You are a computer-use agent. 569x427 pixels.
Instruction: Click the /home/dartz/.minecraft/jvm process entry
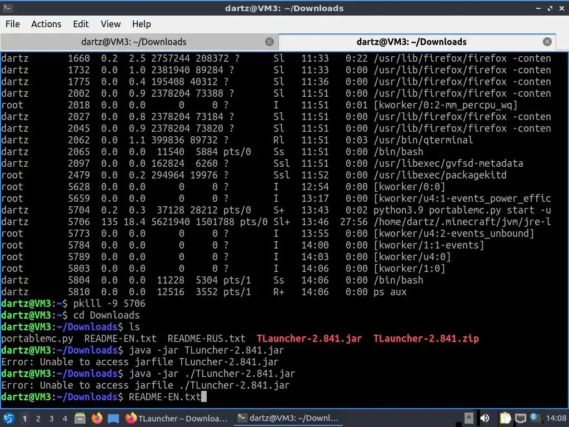tap(462, 222)
